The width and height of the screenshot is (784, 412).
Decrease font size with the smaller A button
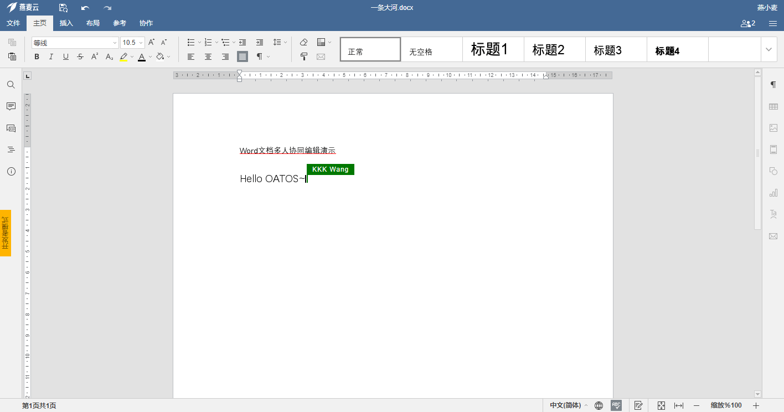click(x=164, y=42)
